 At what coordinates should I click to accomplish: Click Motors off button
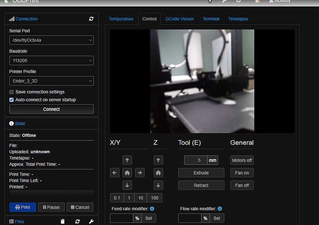click(242, 160)
